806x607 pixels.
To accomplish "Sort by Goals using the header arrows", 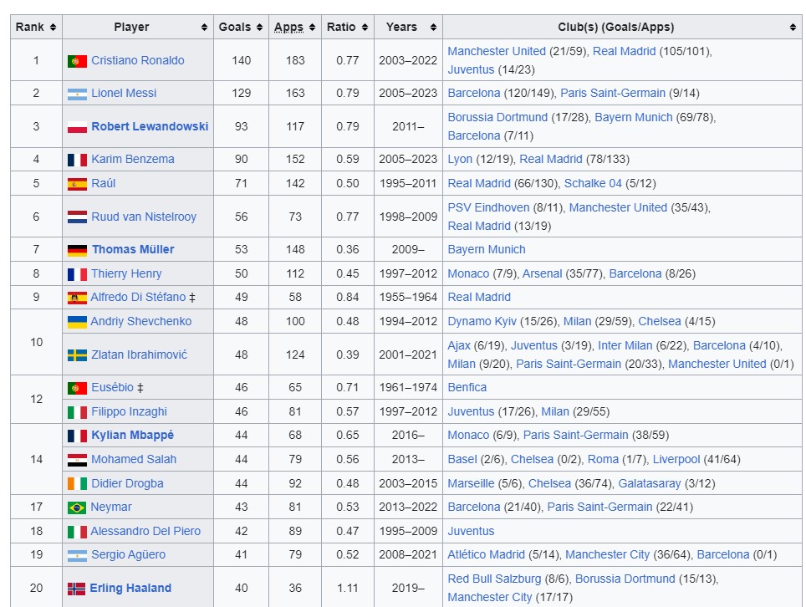I will pos(259,28).
